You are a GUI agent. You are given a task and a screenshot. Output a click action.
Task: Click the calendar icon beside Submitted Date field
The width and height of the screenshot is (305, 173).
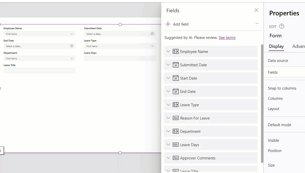tap(176, 65)
